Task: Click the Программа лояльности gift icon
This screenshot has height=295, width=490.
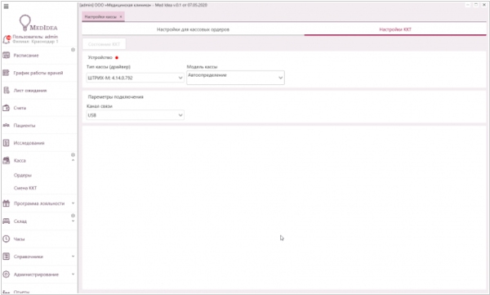Action: [7, 203]
